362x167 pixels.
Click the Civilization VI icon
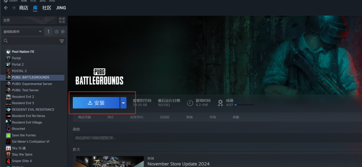tap(8, 142)
